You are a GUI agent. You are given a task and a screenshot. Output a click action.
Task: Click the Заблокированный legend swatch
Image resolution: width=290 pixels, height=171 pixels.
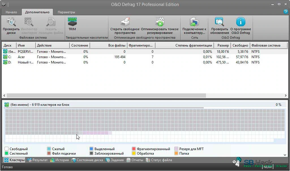(91, 153)
